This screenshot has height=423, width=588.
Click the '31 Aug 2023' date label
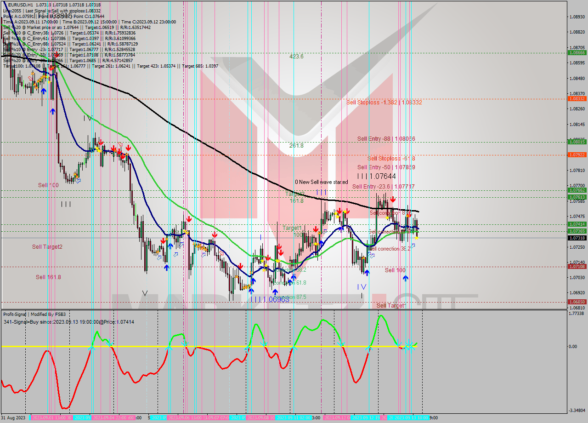point(13,418)
